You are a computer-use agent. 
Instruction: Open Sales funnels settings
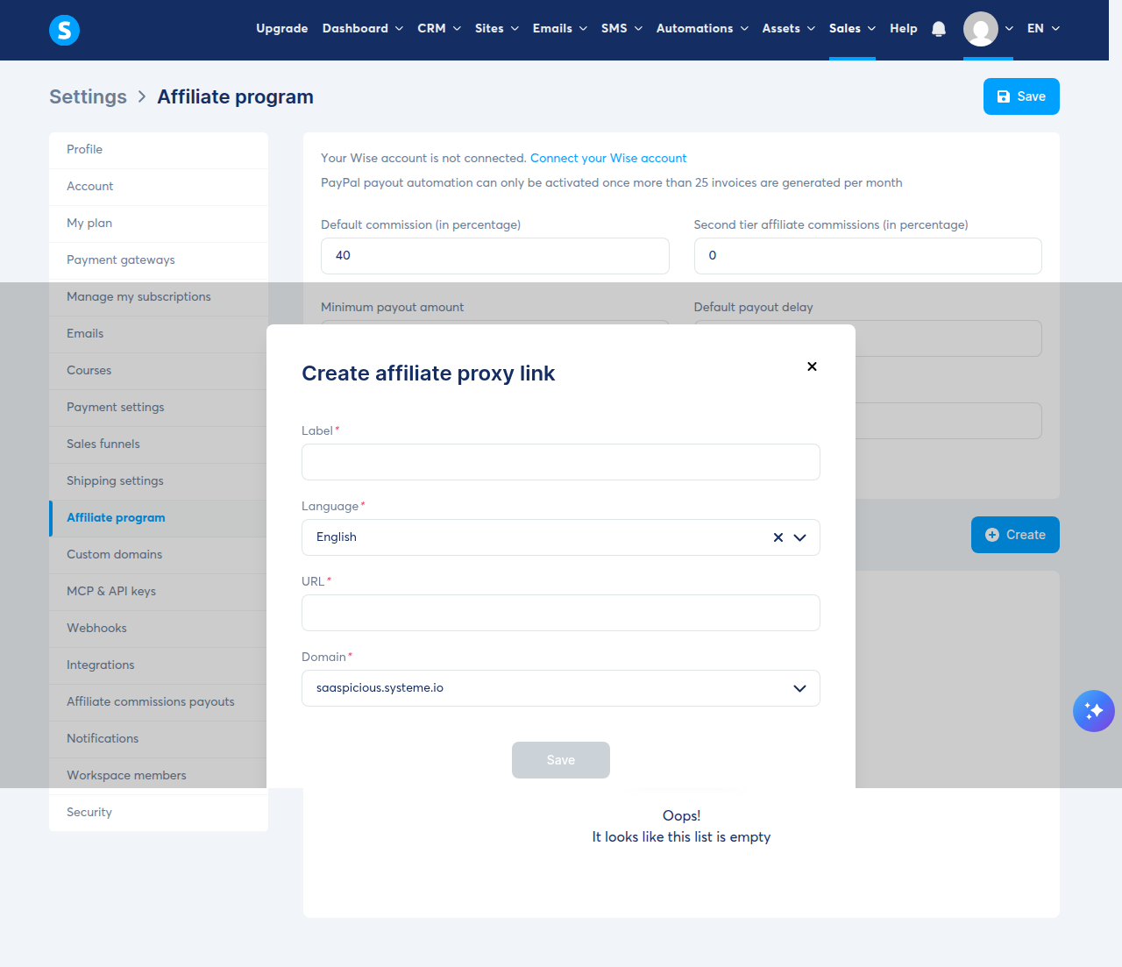[159, 444]
